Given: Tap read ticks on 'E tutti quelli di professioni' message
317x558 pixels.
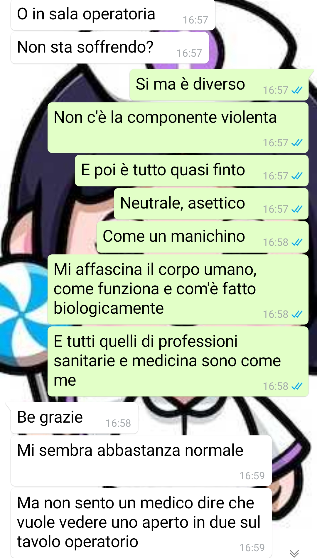Looking at the screenshot, I should click(297, 386).
